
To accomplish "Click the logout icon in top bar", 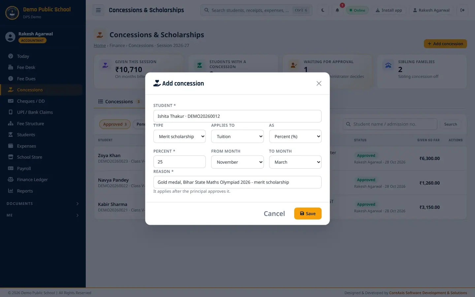I will click(x=462, y=10).
